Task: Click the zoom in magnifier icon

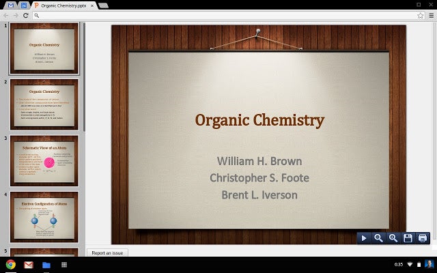Action: tap(393, 238)
